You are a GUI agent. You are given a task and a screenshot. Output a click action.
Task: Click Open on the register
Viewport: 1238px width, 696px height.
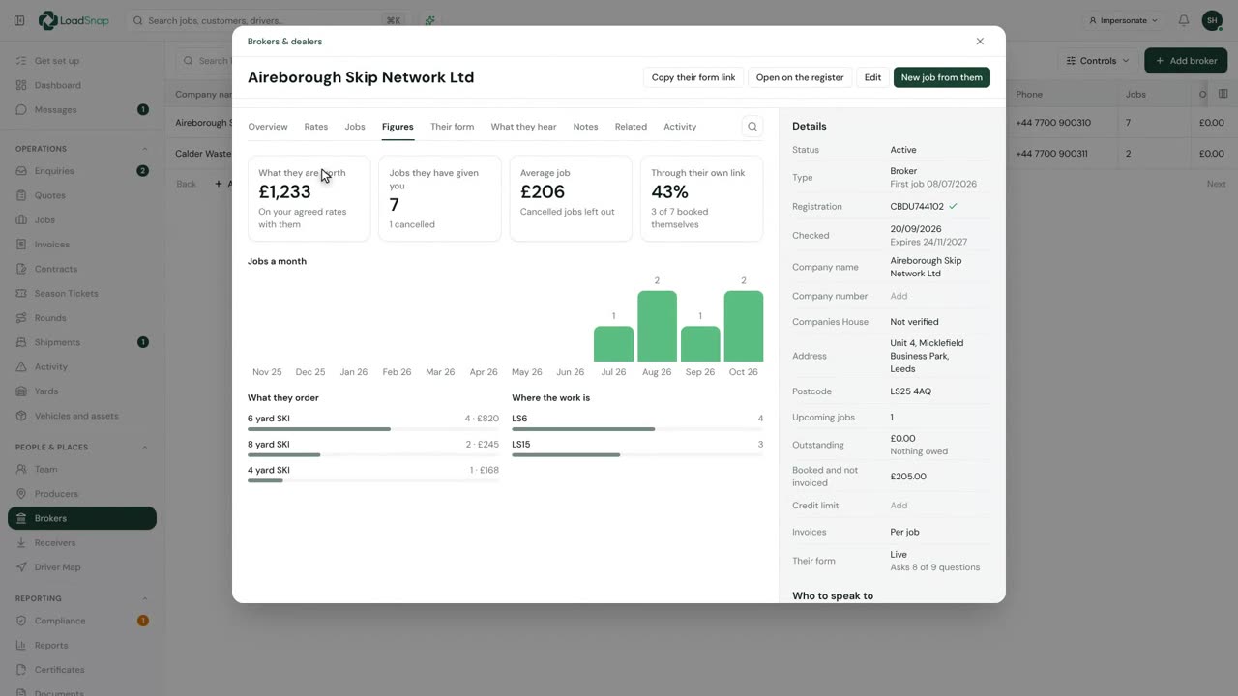point(800,77)
